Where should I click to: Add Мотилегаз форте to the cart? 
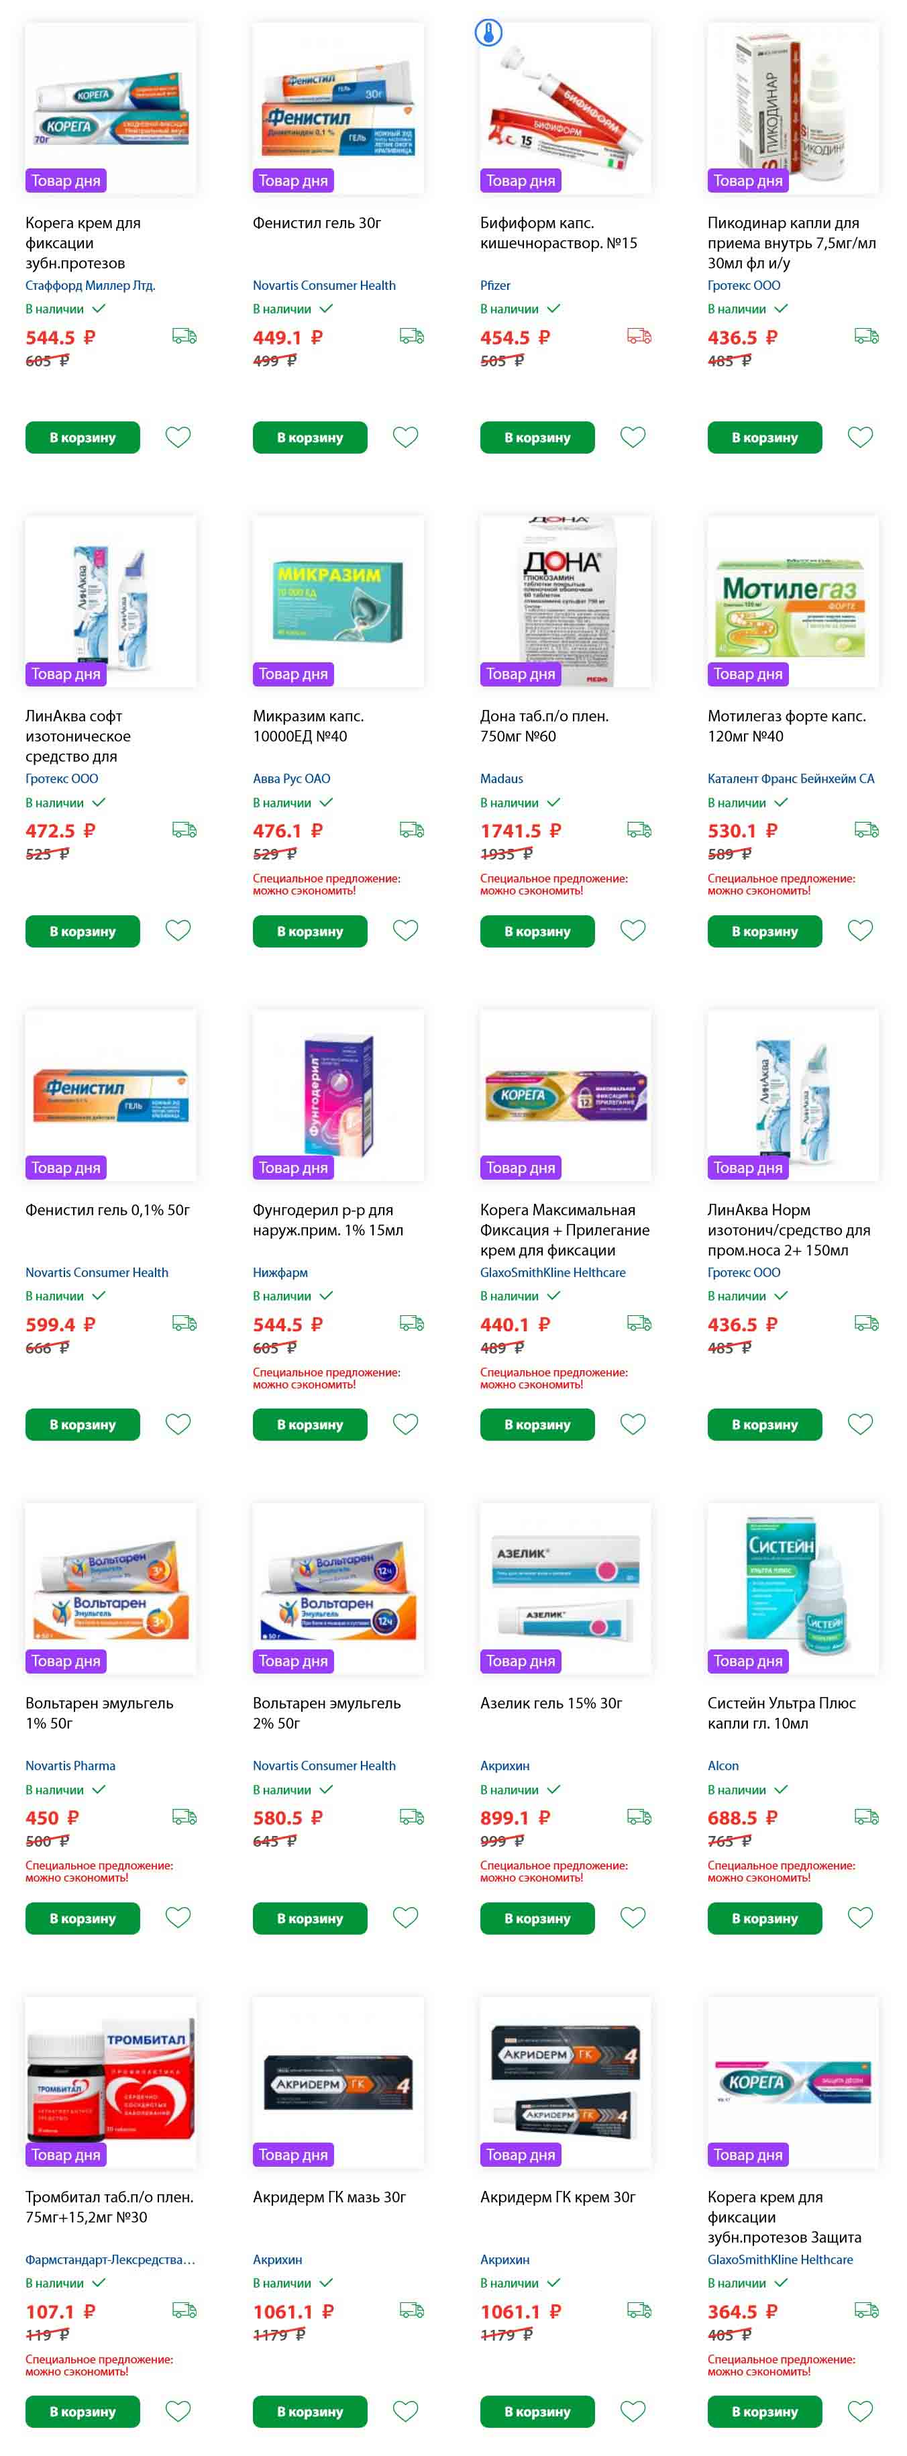tap(765, 931)
